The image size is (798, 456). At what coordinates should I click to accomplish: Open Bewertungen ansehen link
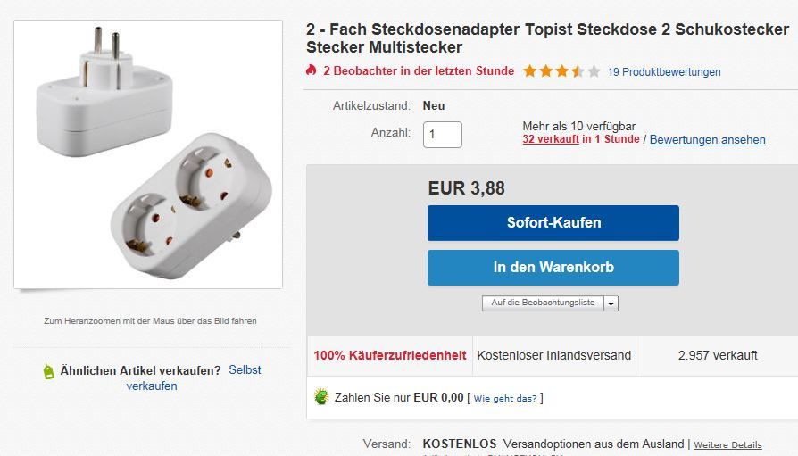pyautogui.click(x=707, y=139)
